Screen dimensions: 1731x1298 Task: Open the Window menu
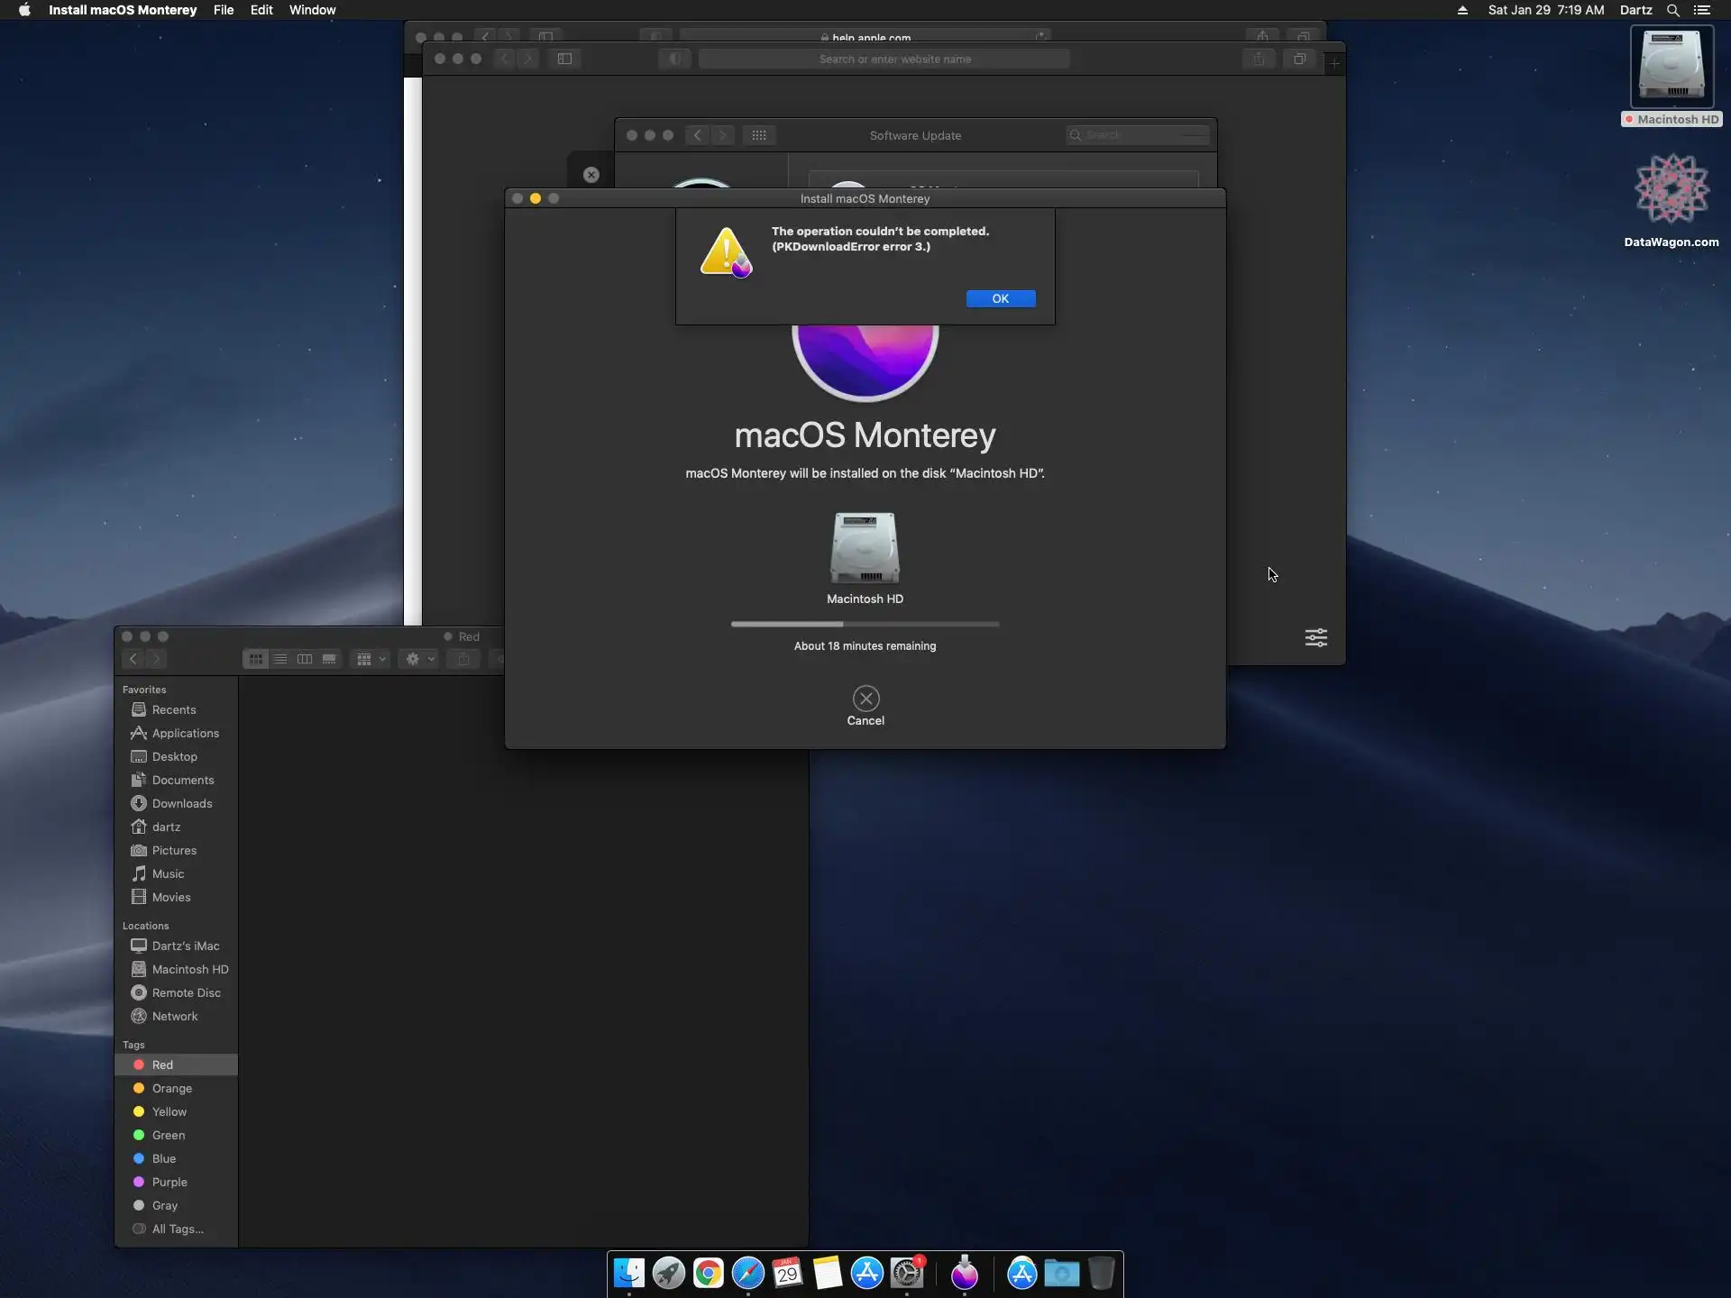click(x=312, y=10)
